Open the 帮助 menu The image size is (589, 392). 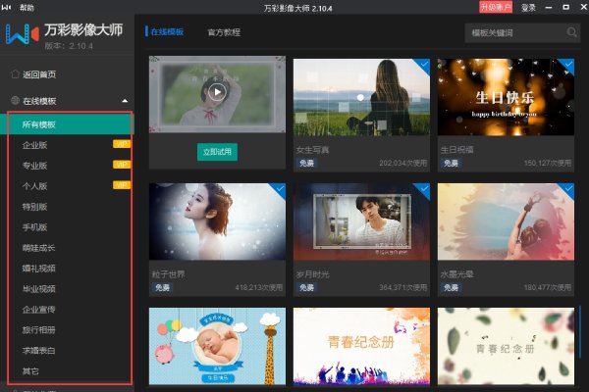(x=27, y=7)
